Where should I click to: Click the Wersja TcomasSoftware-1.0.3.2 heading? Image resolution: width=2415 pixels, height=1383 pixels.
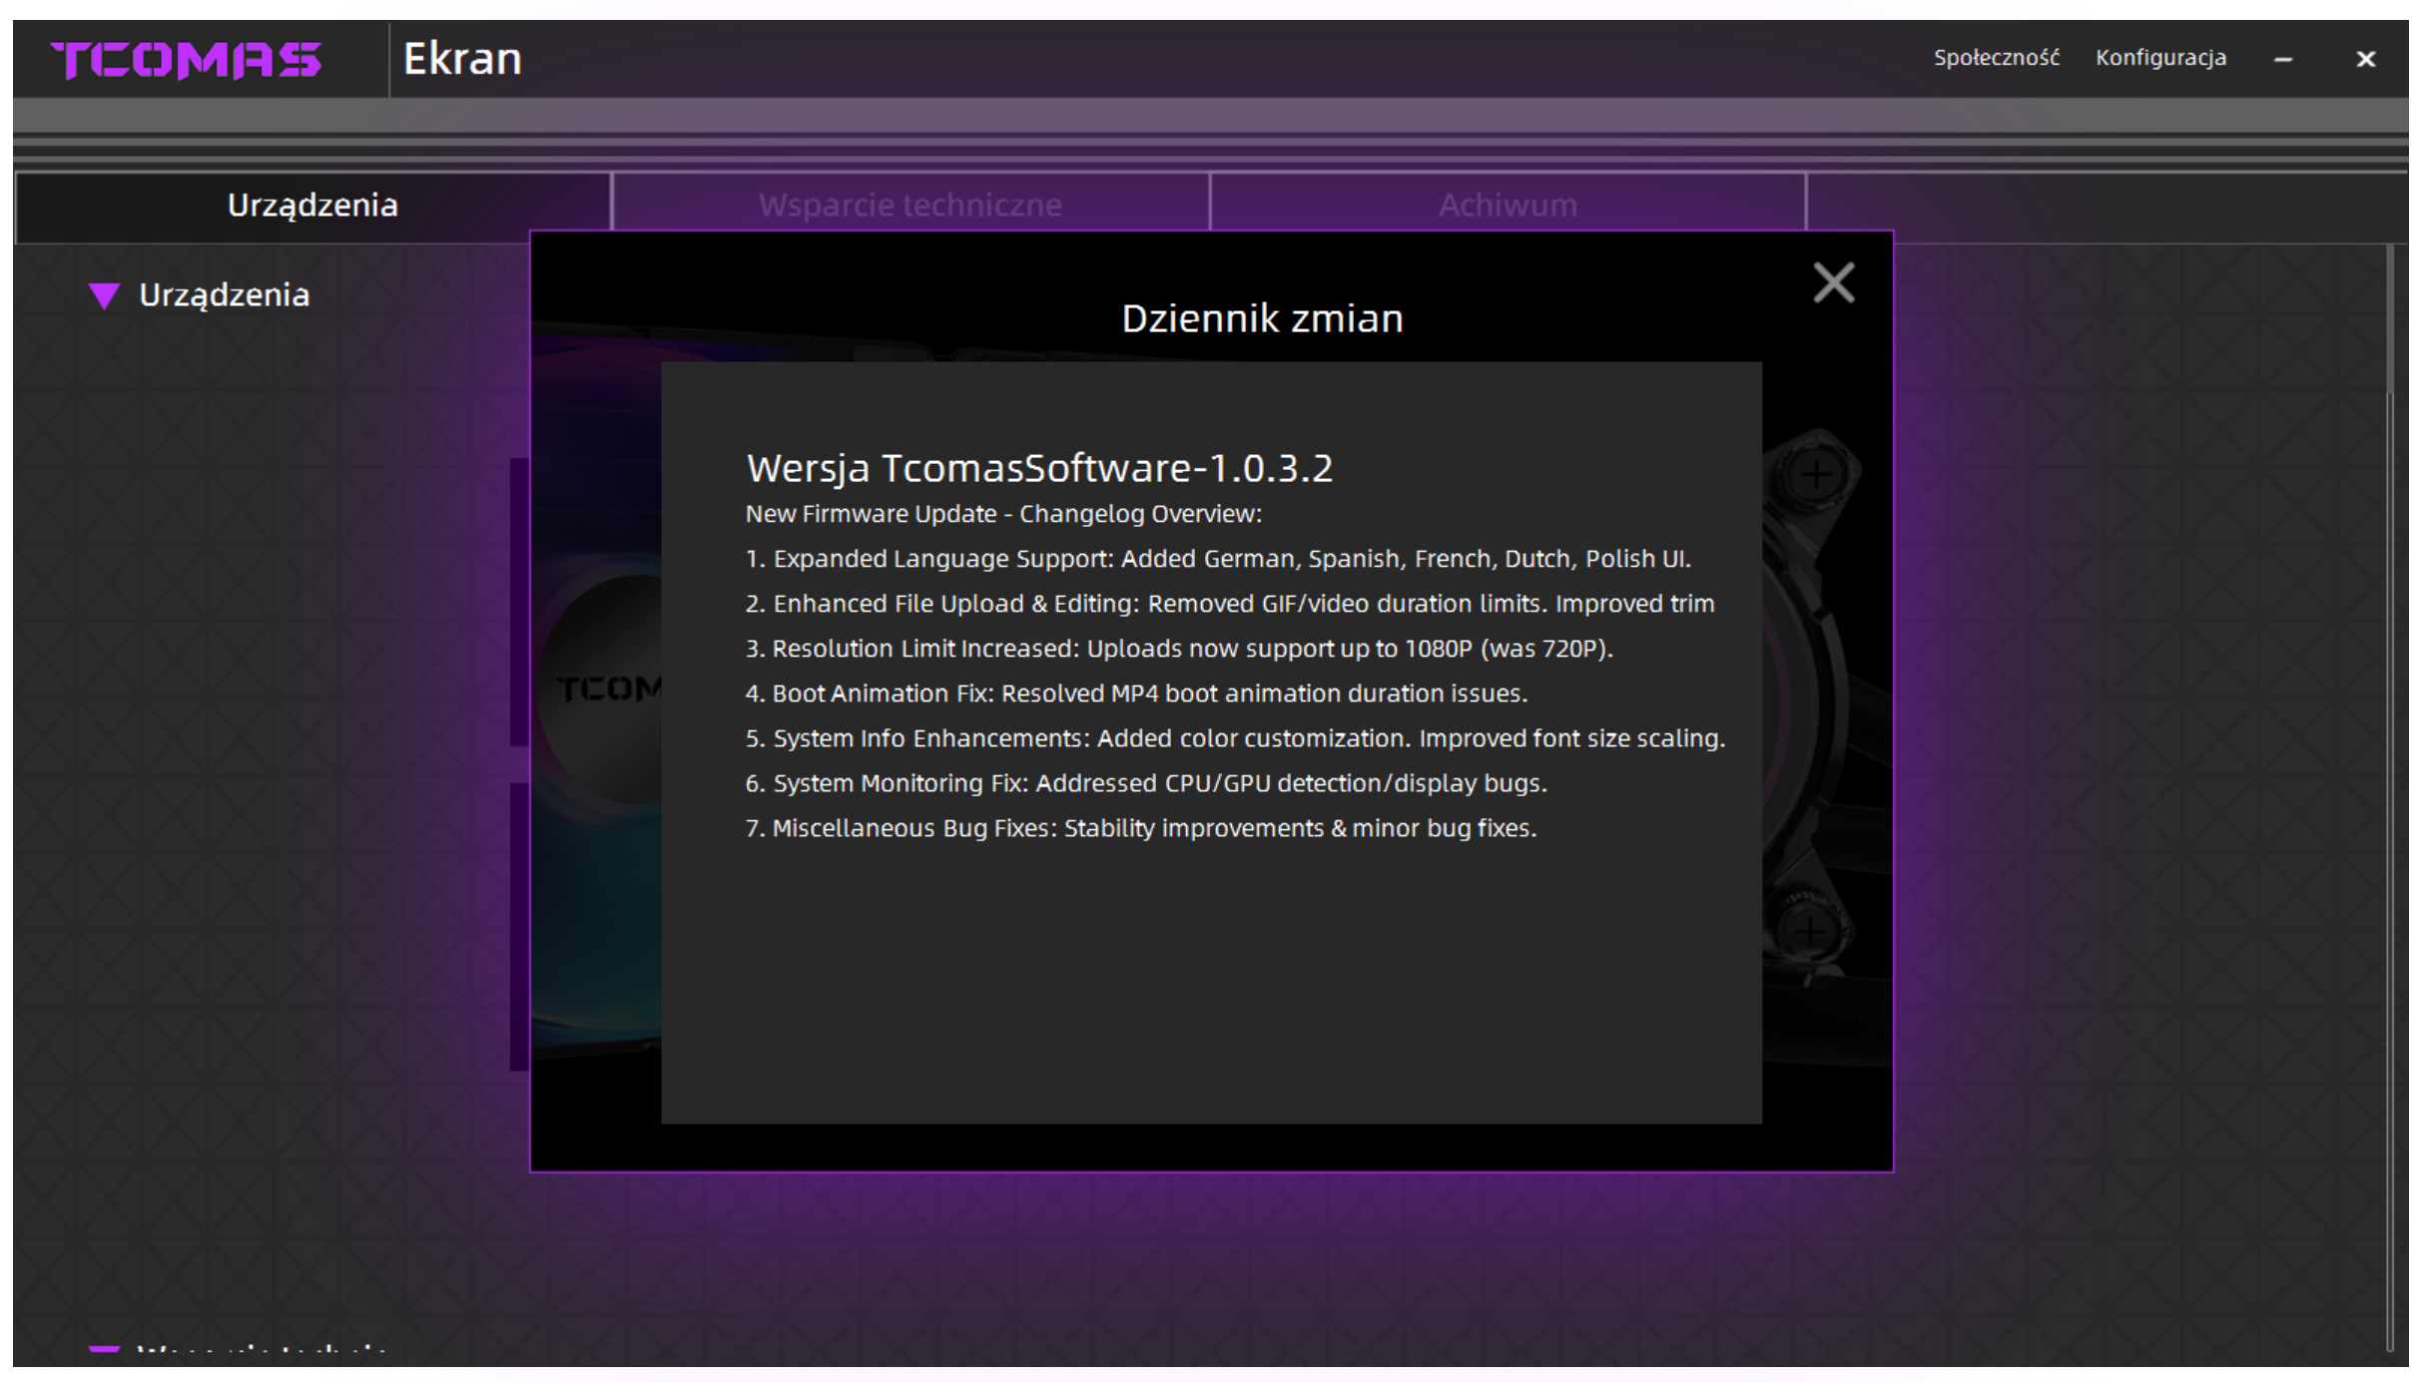tap(1039, 468)
